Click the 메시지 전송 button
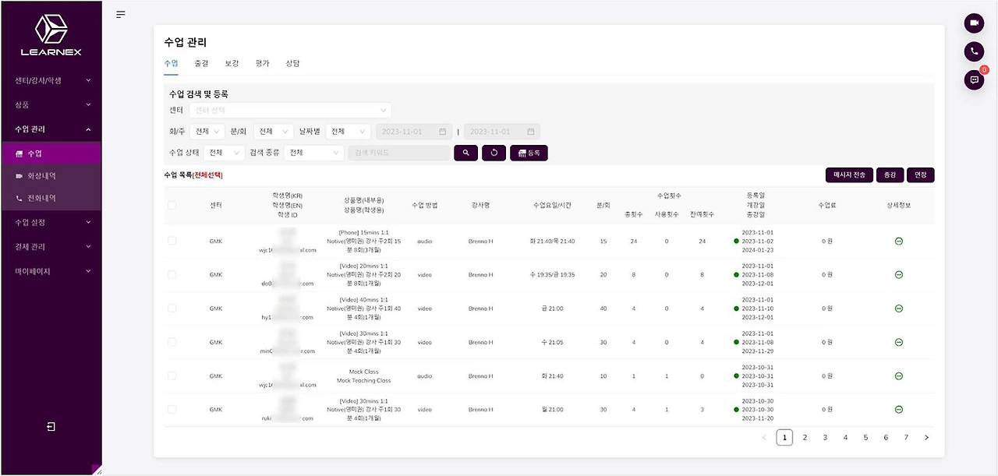This screenshot has width=998, height=476. point(849,175)
